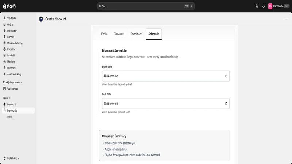Open the Webbshop store icon
Screen dimensions: 292x164
pyautogui.click(x=4, y=89)
